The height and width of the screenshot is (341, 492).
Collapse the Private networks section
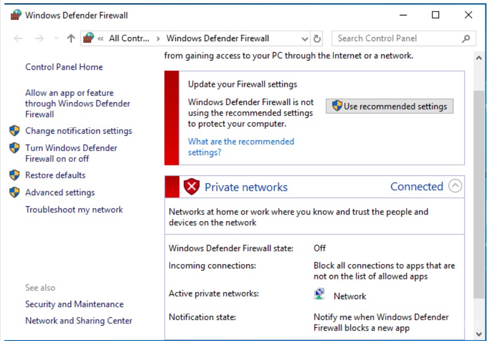(455, 186)
